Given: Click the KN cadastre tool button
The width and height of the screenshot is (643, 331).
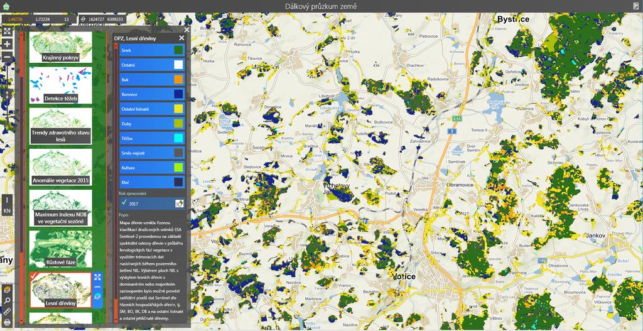Looking at the screenshot, I should tap(7, 210).
